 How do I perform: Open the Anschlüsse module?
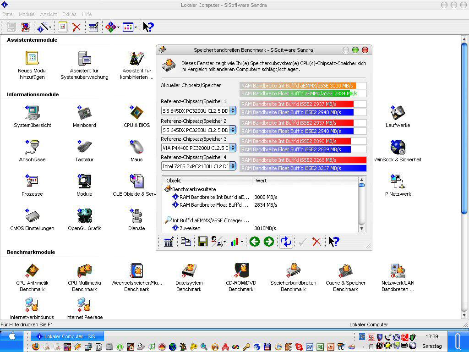point(33,150)
